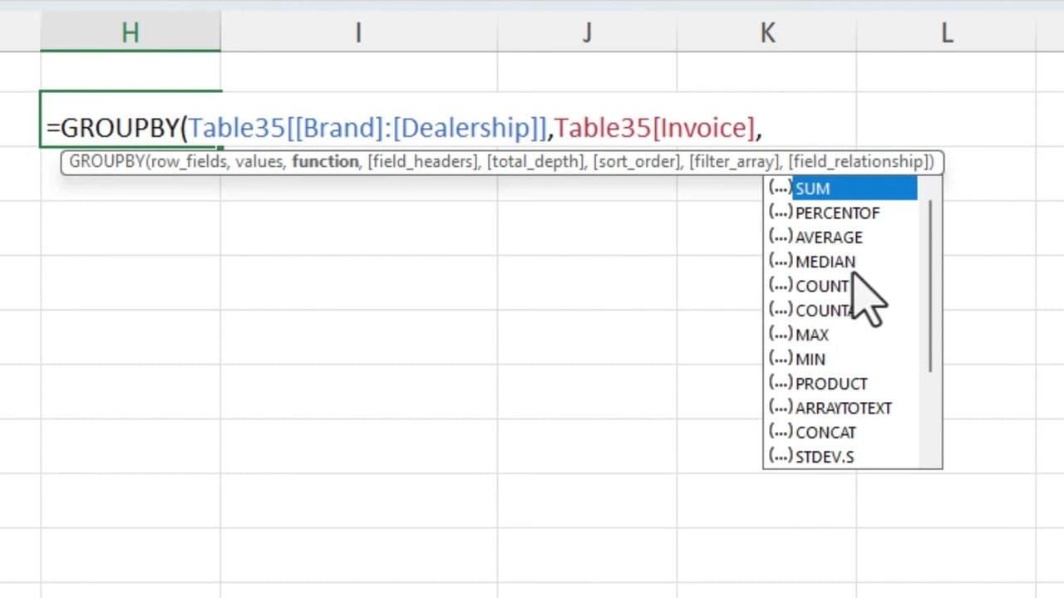Click the icon beside MAX function
Image resolution: width=1064 pixels, height=598 pixels.
pyautogui.click(x=780, y=334)
